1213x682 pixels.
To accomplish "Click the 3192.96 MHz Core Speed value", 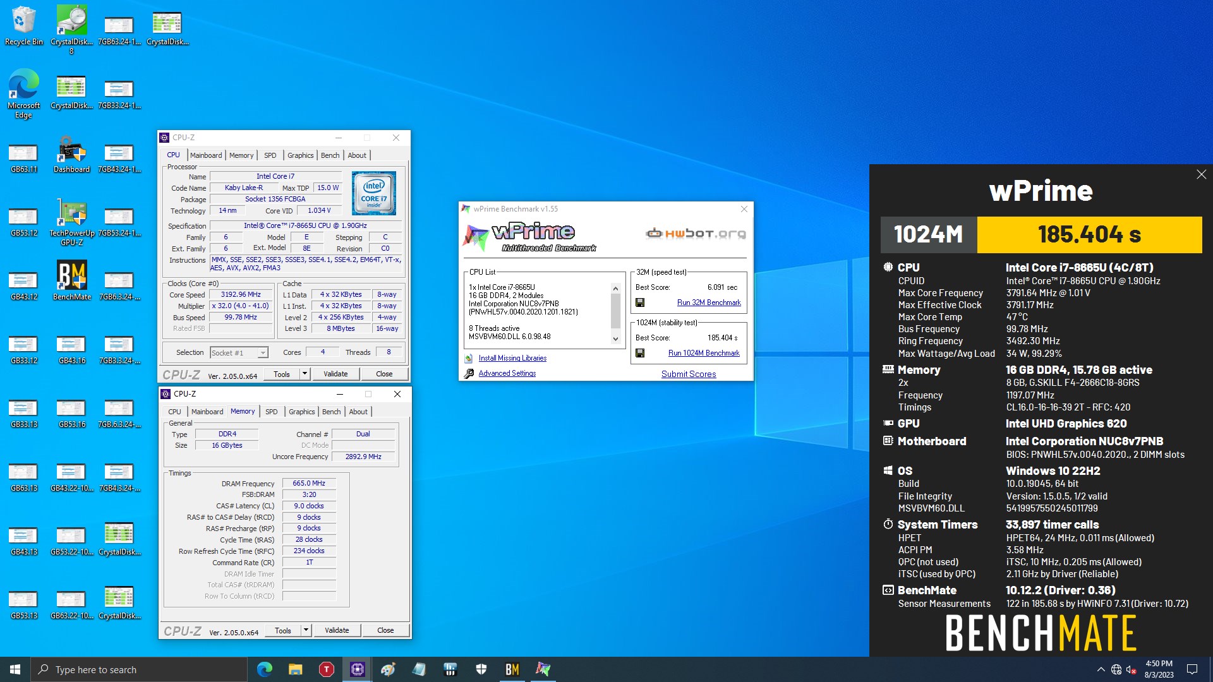I will tap(241, 295).
